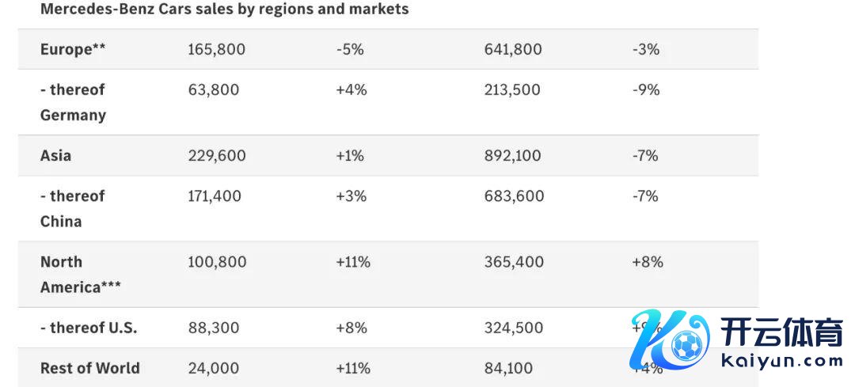Select the Europe** row label
Image resolution: width=855 pixels, height=387 pixels.
tap(73, 49)
